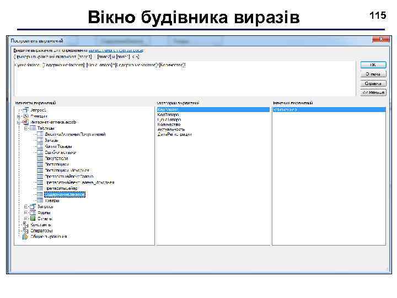This screenshot has width=397, height=298.
Task: Click the Отчеты reports folder icon
Action: click(33, 219)
